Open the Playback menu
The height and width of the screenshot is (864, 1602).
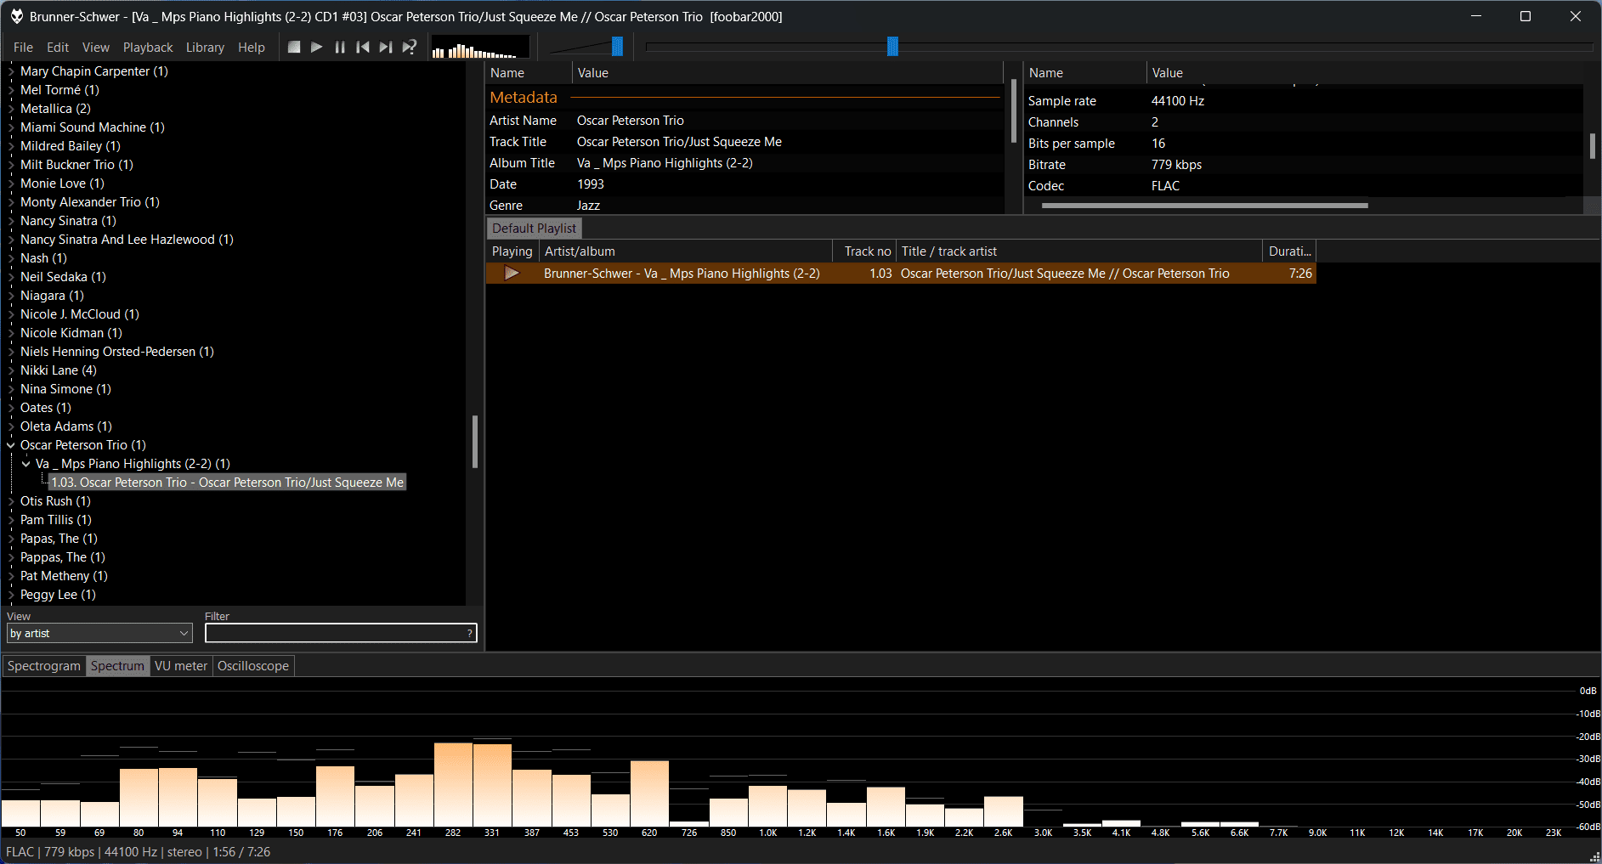tap(148, 48)
